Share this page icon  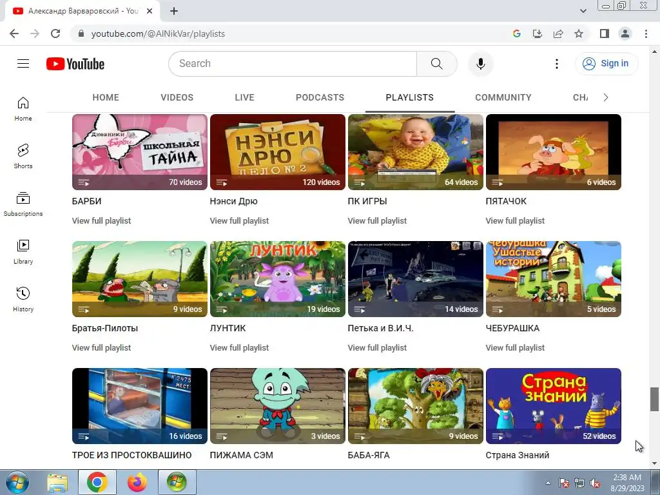pos(558,34)
